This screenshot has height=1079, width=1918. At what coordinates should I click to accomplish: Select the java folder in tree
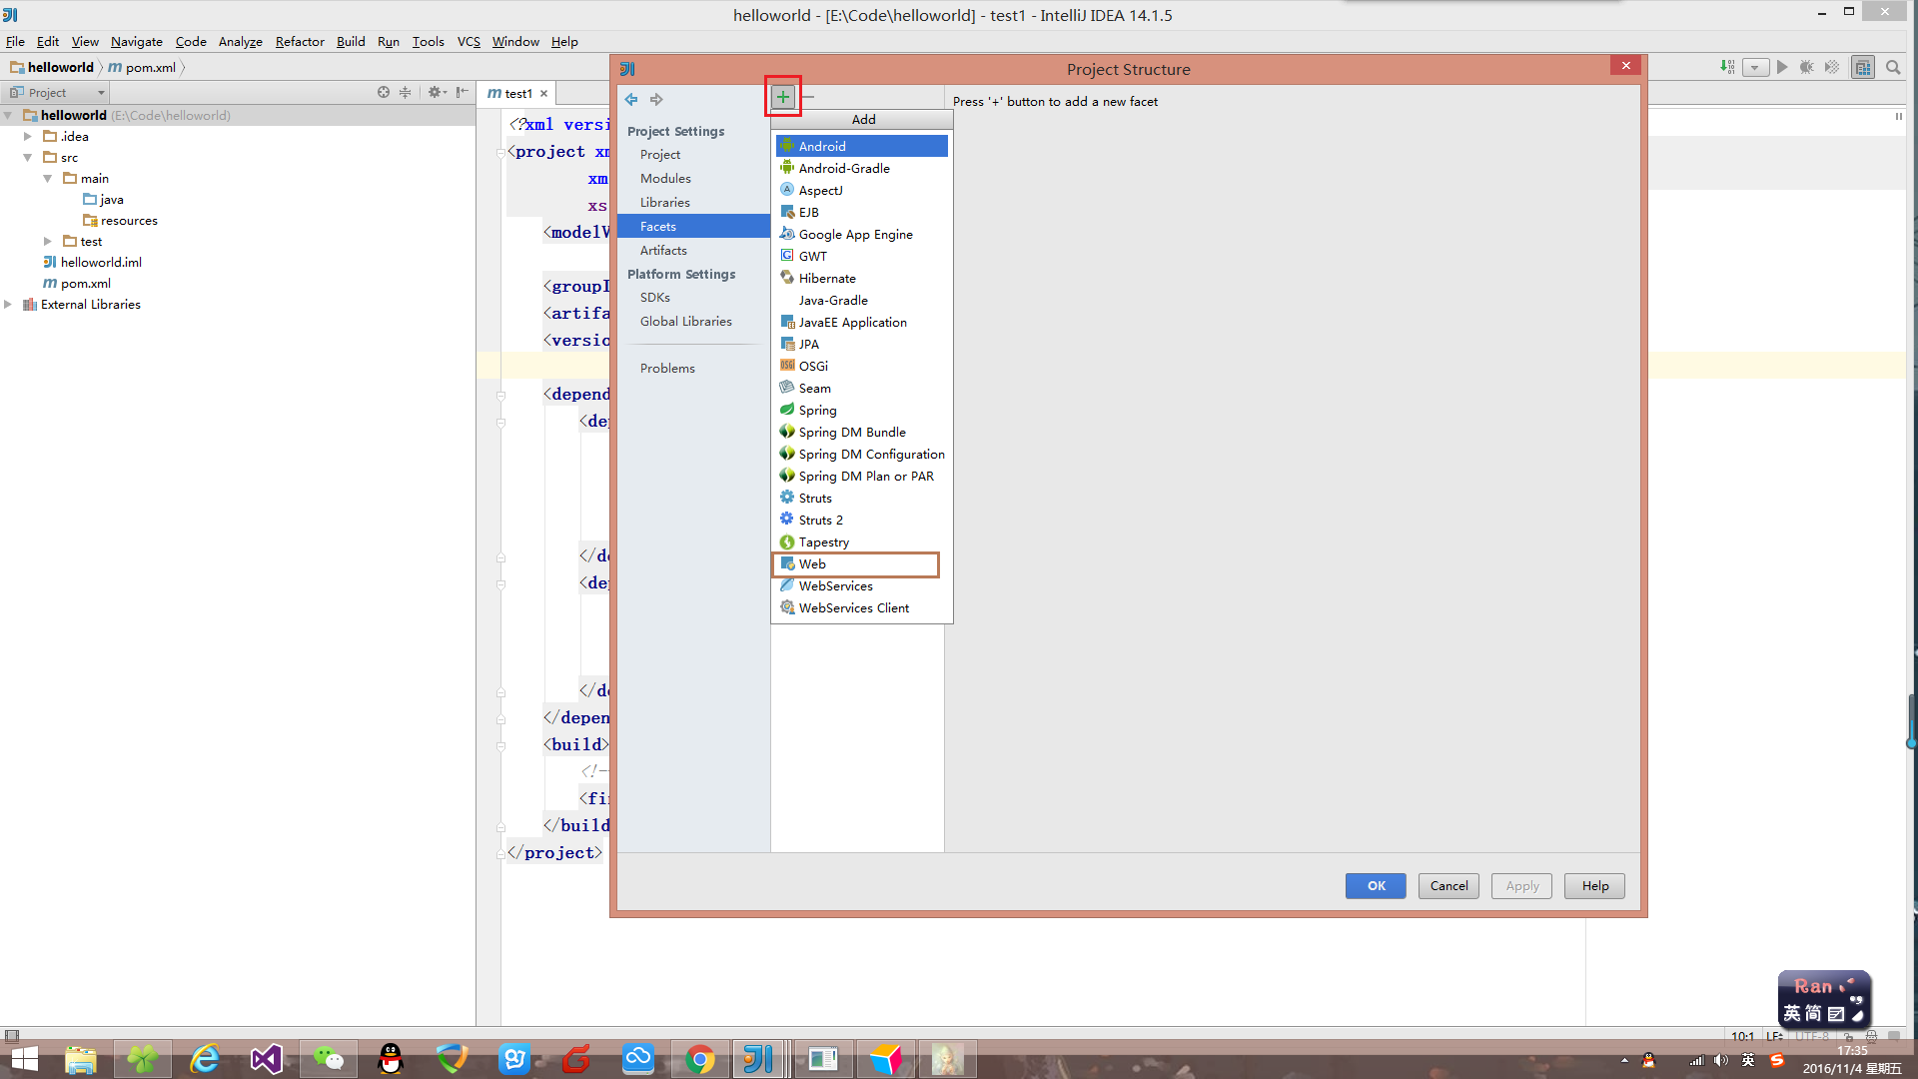point(103,200)
